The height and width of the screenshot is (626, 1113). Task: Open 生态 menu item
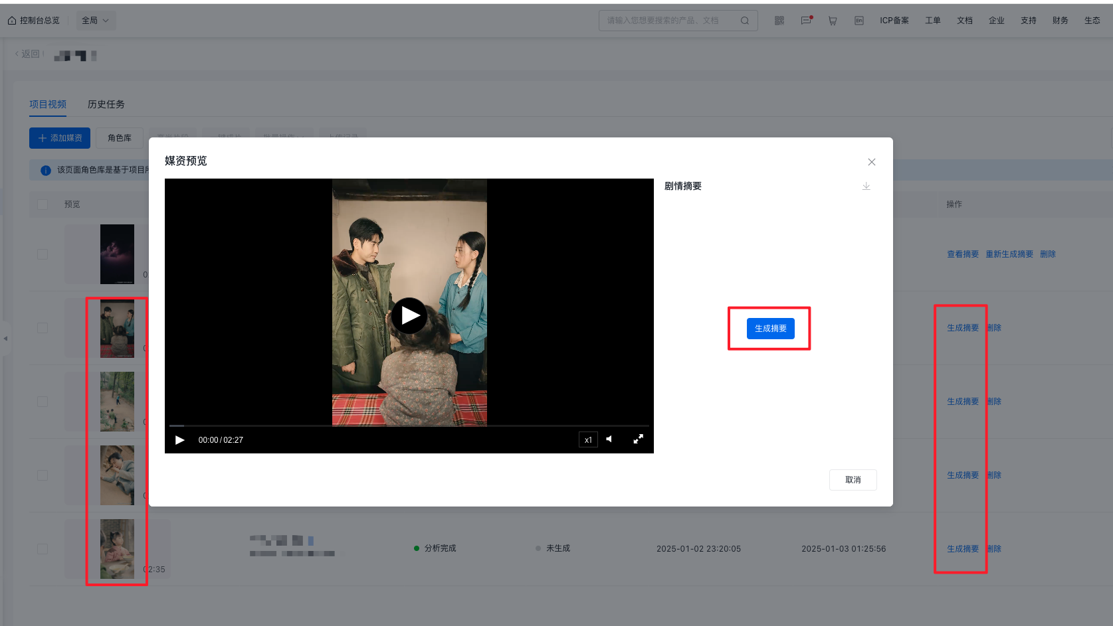point(1092,21)
